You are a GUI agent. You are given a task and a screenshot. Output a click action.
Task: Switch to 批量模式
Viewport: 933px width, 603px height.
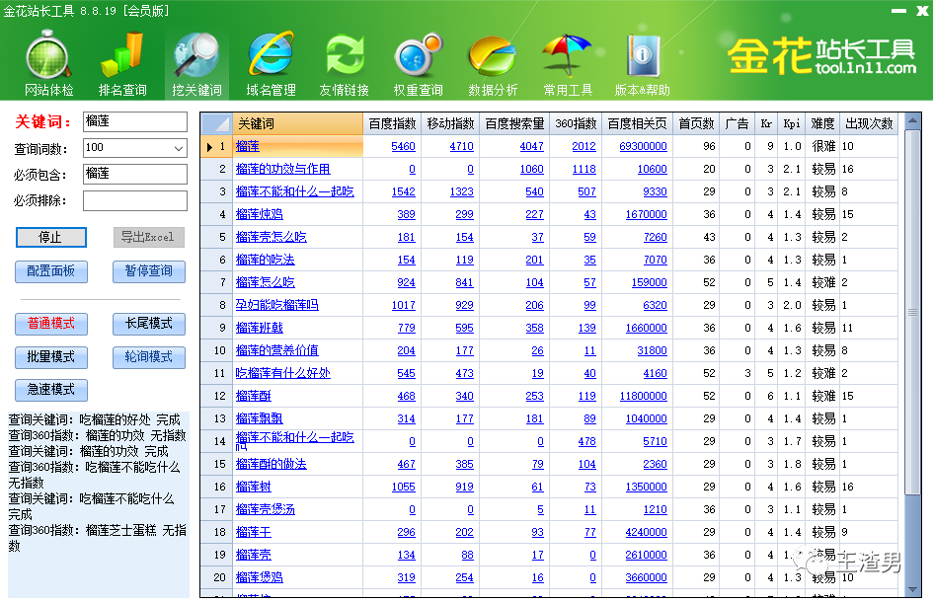pyautogui.click(x=51, y=357)
